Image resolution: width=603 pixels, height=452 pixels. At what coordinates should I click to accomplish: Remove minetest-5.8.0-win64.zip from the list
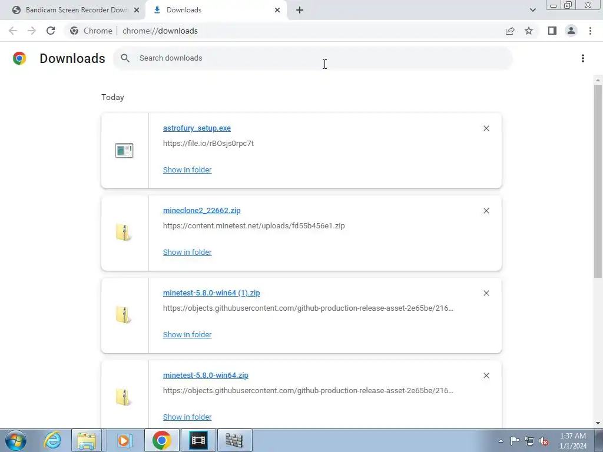pos(486,375)
